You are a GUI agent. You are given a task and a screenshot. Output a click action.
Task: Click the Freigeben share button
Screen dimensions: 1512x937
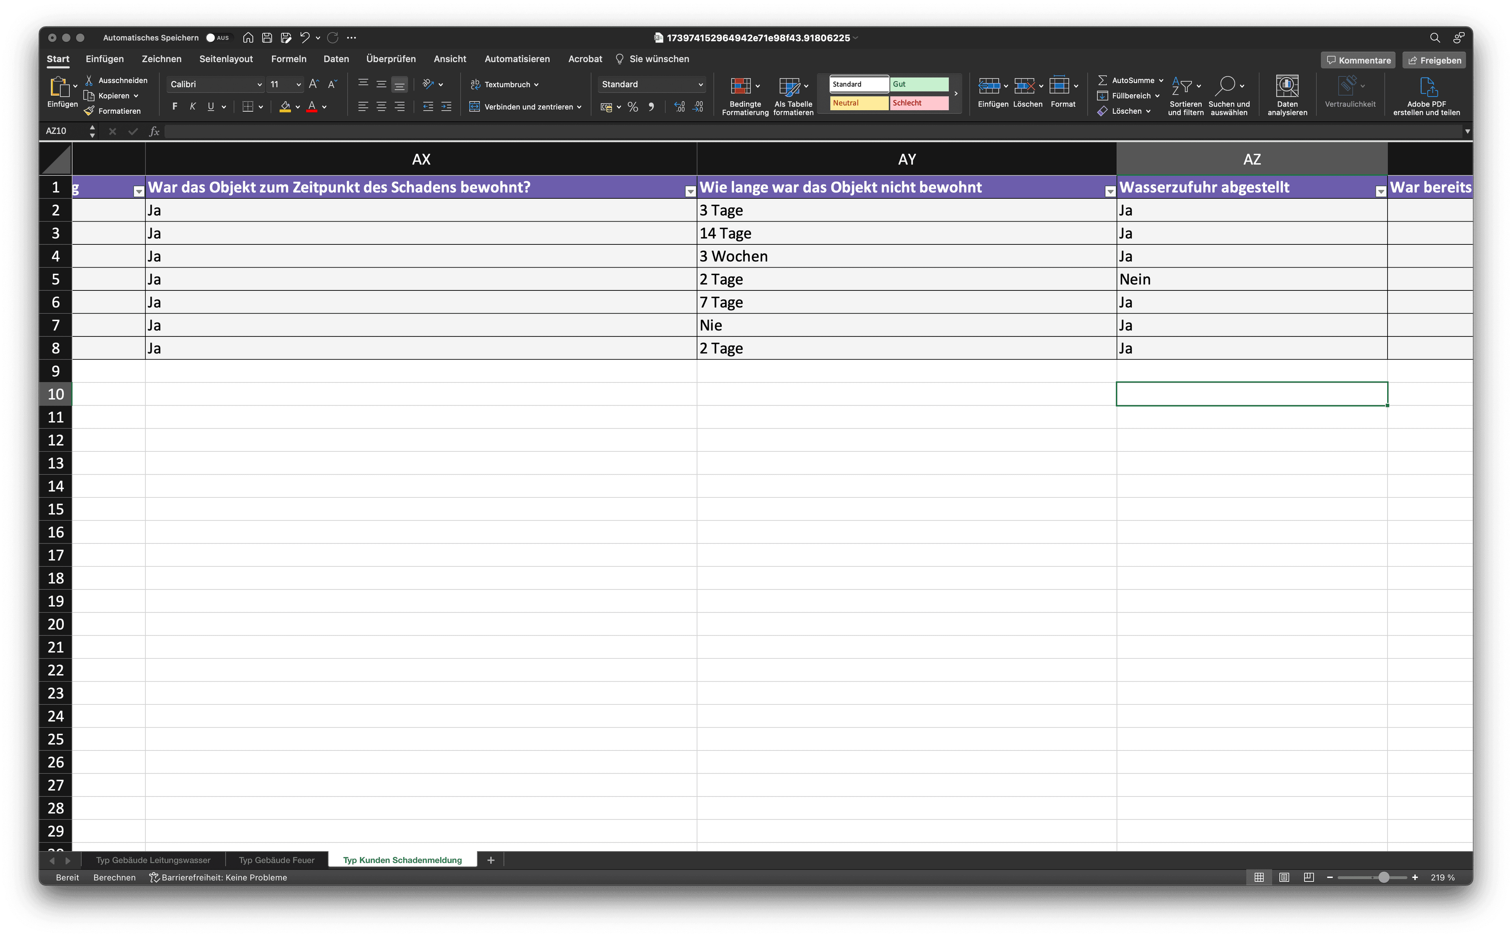[x=1434, y=60]
